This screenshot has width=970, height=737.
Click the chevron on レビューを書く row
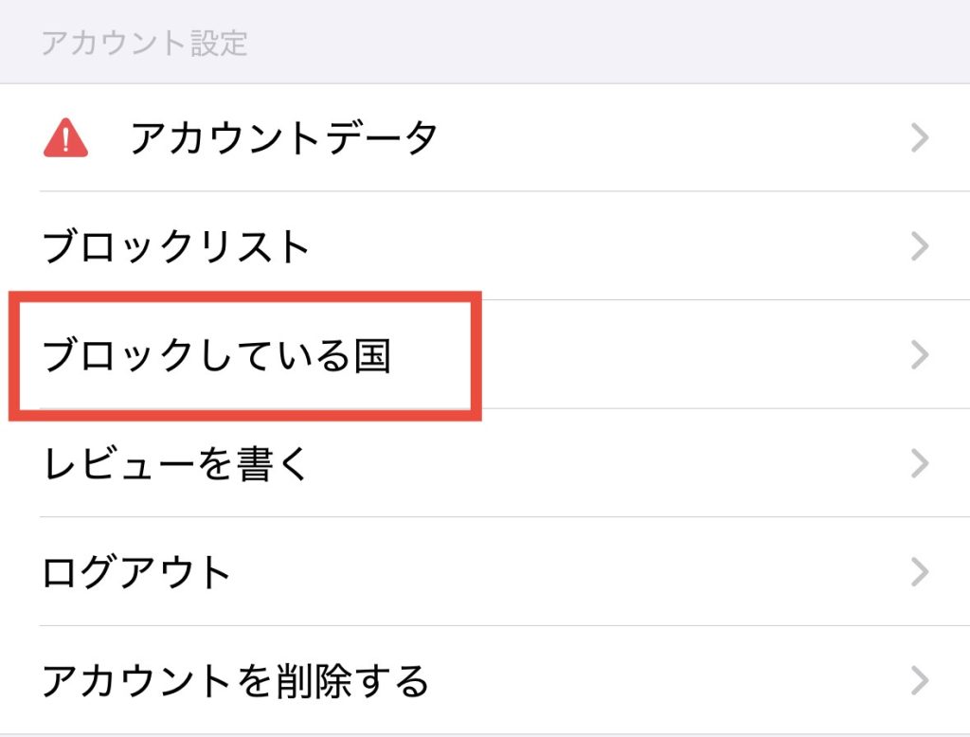coord(919,464)
